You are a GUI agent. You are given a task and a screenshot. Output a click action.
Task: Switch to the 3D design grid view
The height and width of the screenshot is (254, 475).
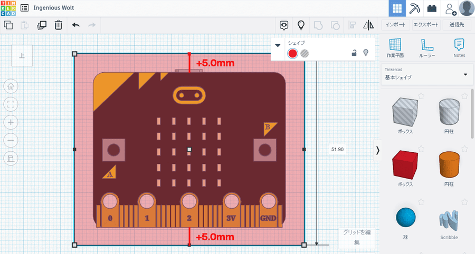[397, 8]
